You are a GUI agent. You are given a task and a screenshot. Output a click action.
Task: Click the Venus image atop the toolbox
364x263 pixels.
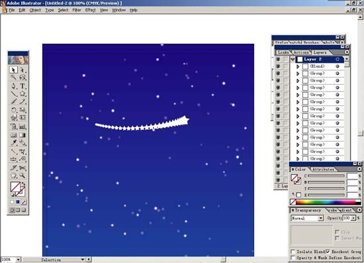pos(18,60)
